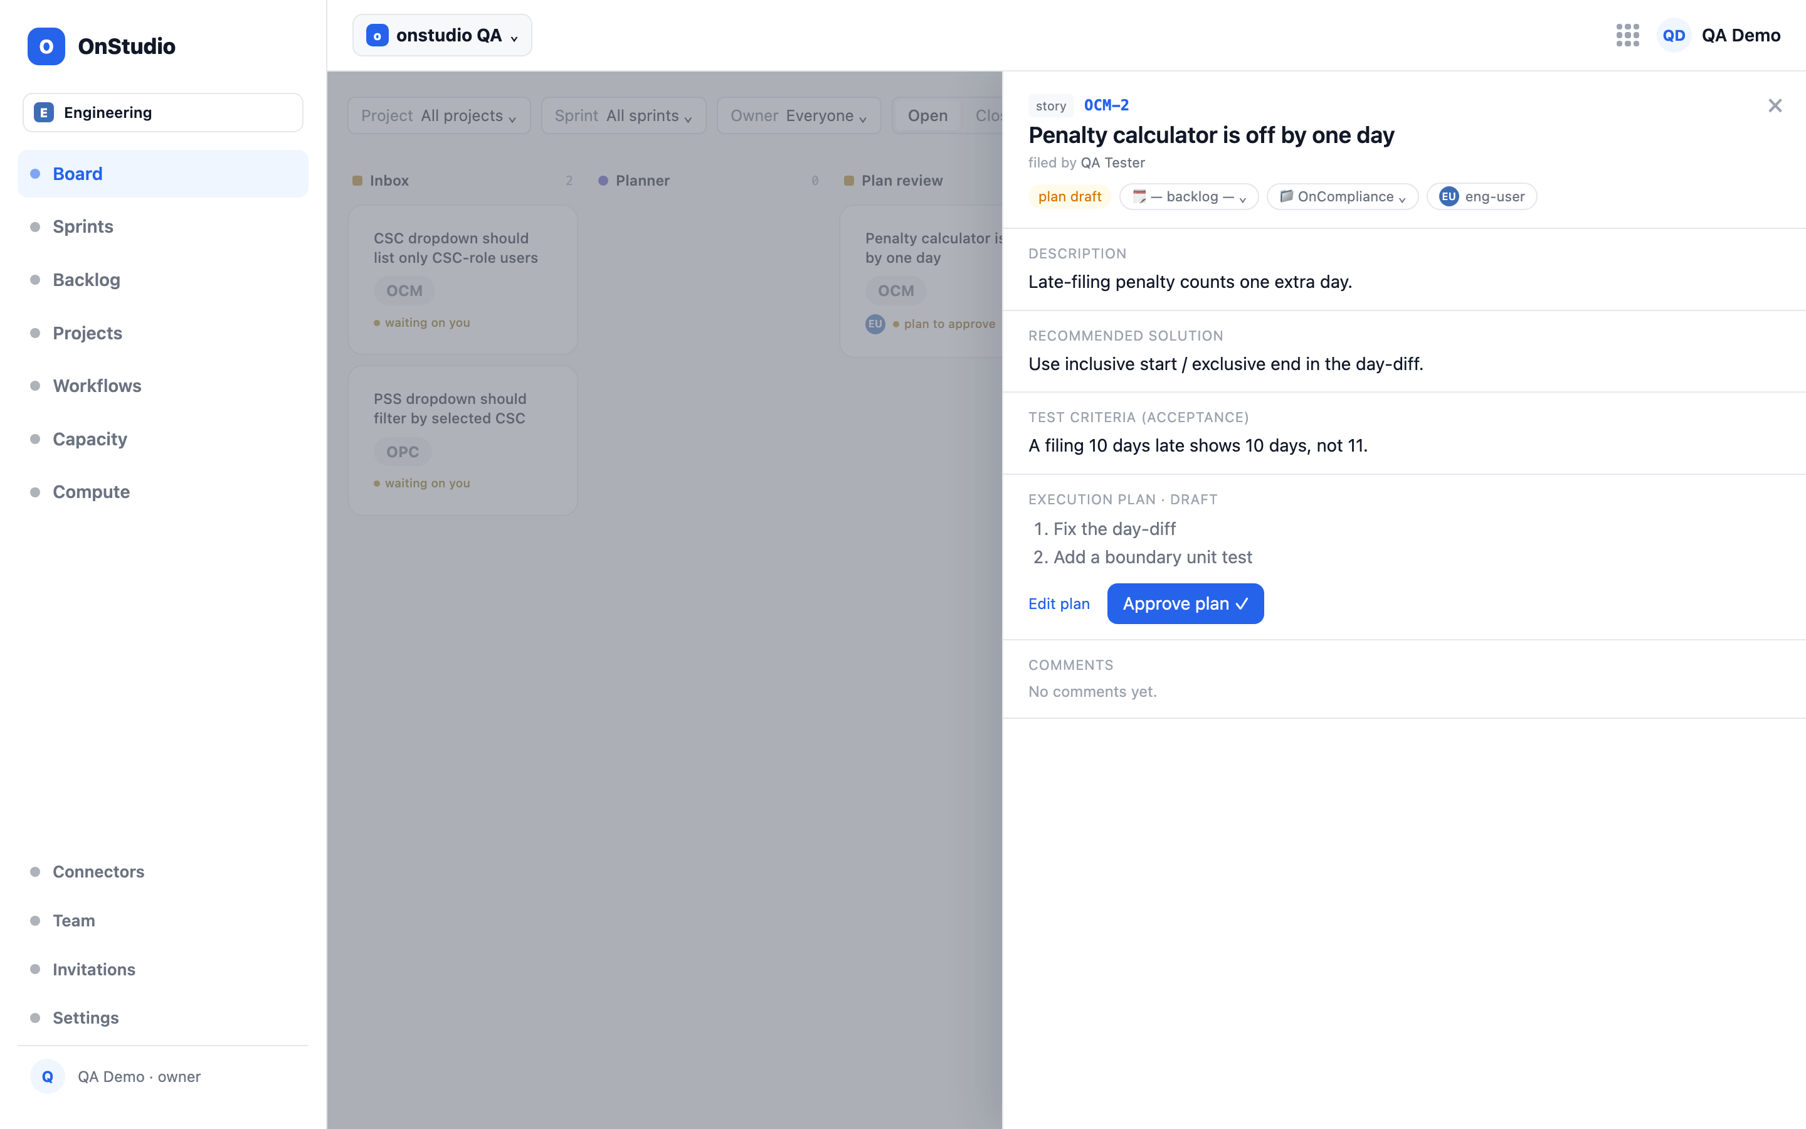Click the EU avatar on Penalty calculator card
Image resolution: width=1806 pixels, height=1129 pixels.
click(875, 324)
